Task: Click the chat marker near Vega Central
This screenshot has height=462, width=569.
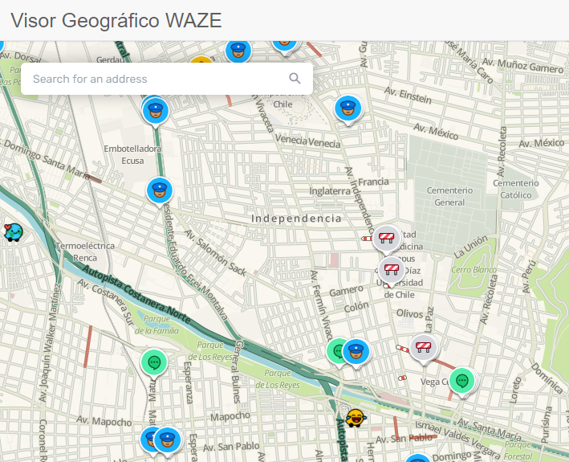Action: (462, 381)
